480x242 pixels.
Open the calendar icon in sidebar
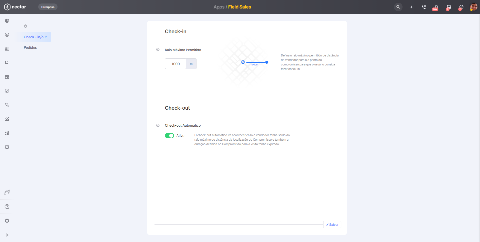[x=7, y=77]
